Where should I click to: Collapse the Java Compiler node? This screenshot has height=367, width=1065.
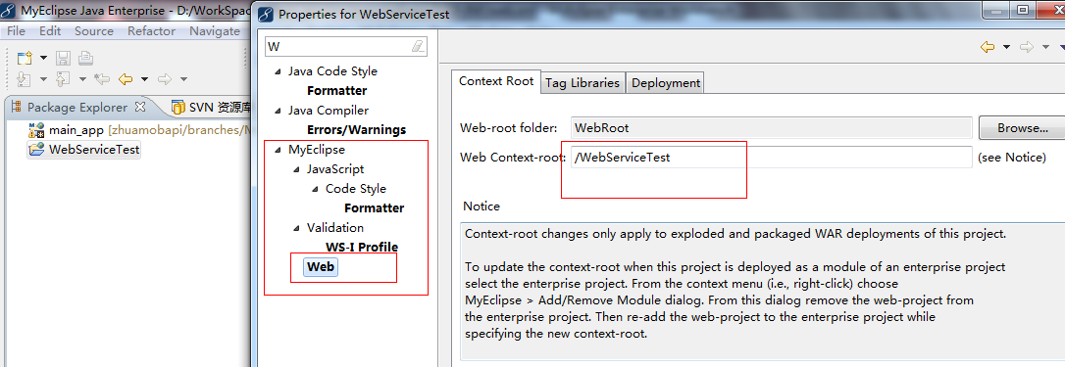pyautogui.click(x=278, y=112)
